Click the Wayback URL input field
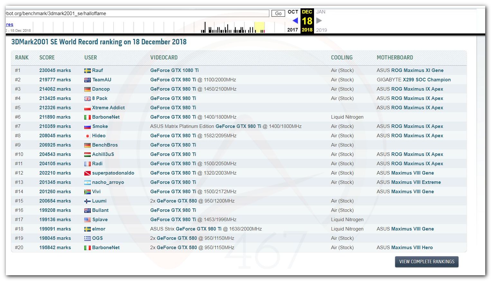 coord(137,14)
